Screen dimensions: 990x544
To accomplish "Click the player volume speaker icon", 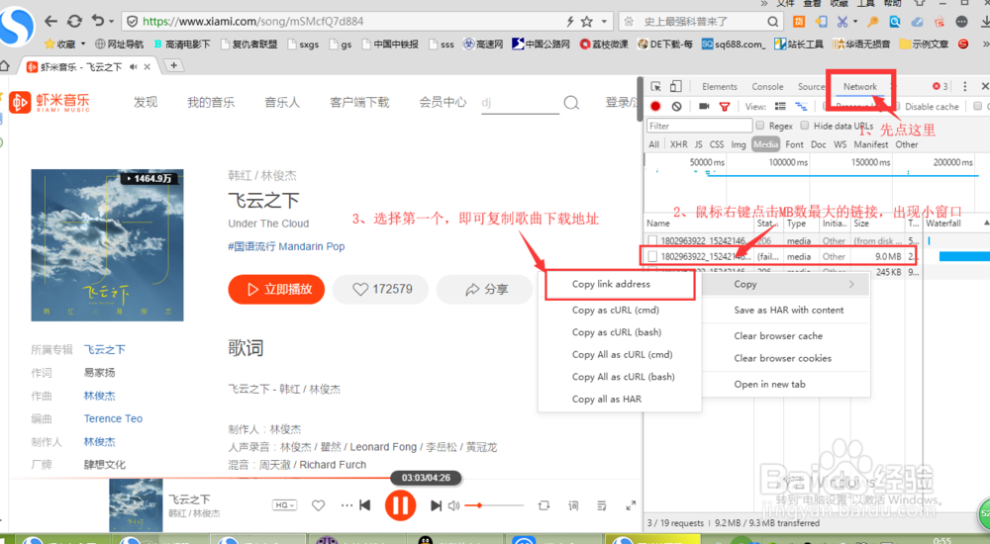I will [454, 505].
